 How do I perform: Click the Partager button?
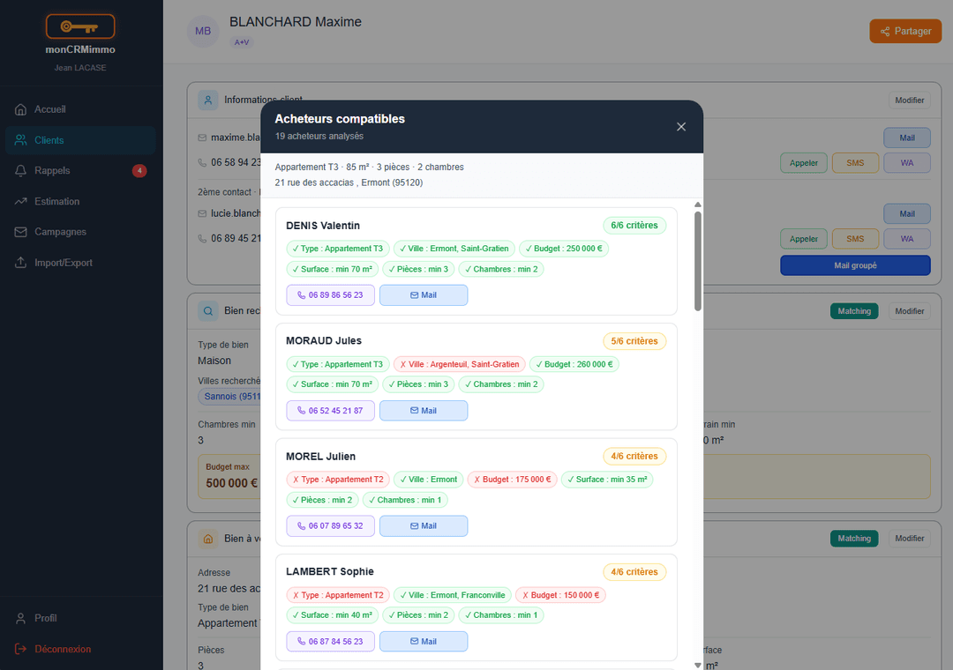coord(905,31)
